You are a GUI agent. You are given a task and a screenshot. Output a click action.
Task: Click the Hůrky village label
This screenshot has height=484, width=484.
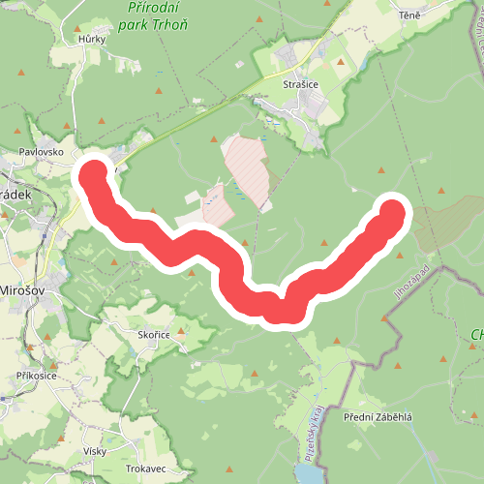point(92,40)
